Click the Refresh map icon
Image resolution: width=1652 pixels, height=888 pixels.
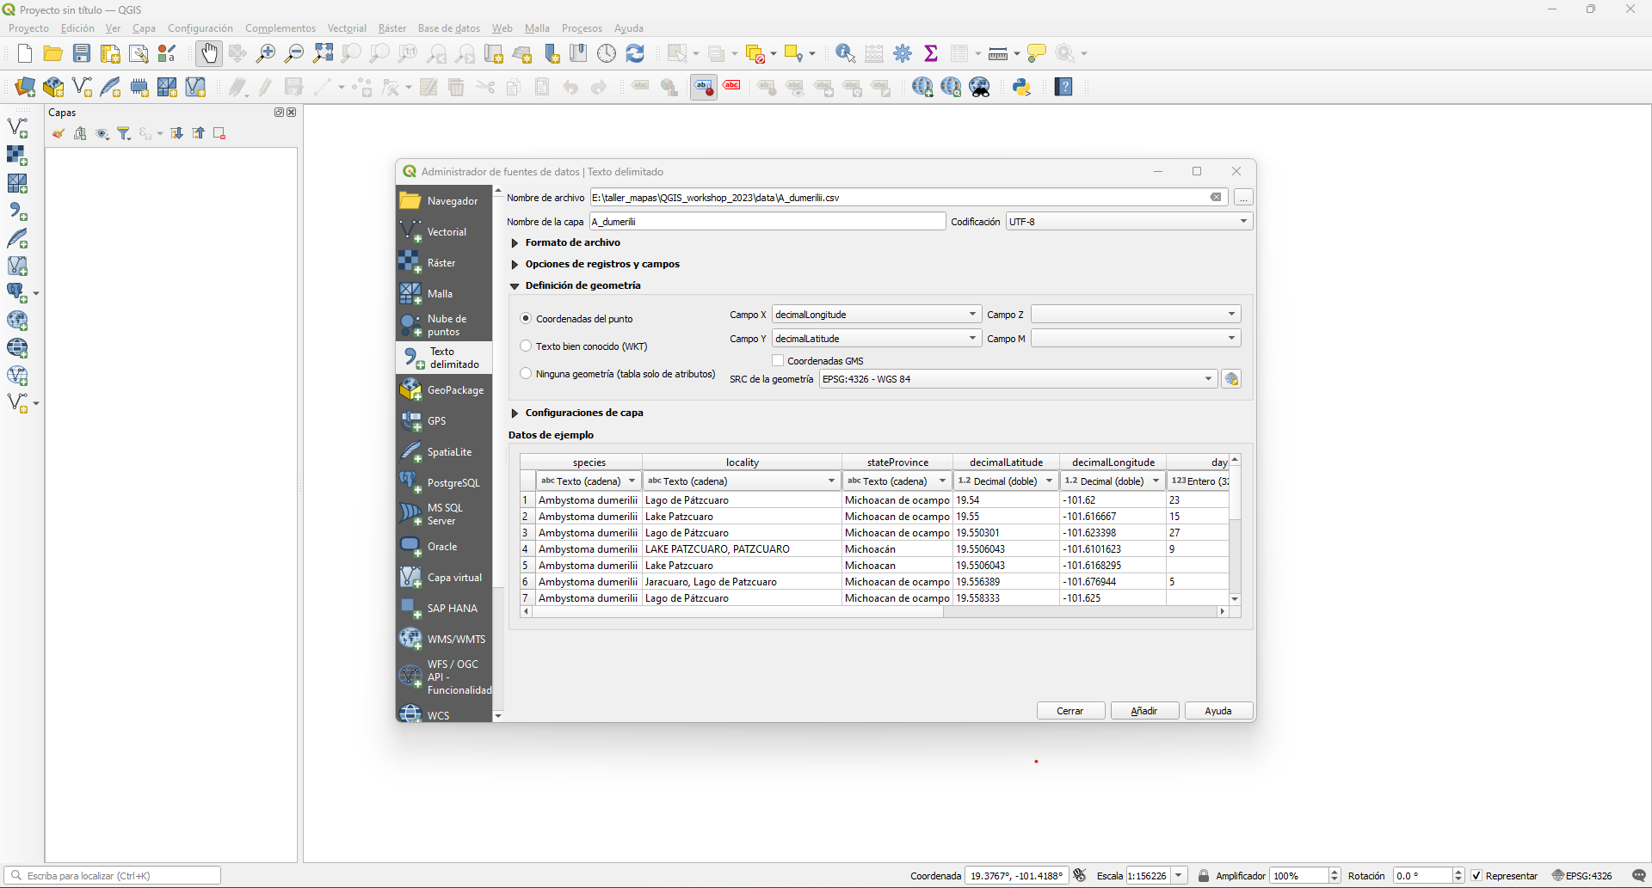pos(635,53)
